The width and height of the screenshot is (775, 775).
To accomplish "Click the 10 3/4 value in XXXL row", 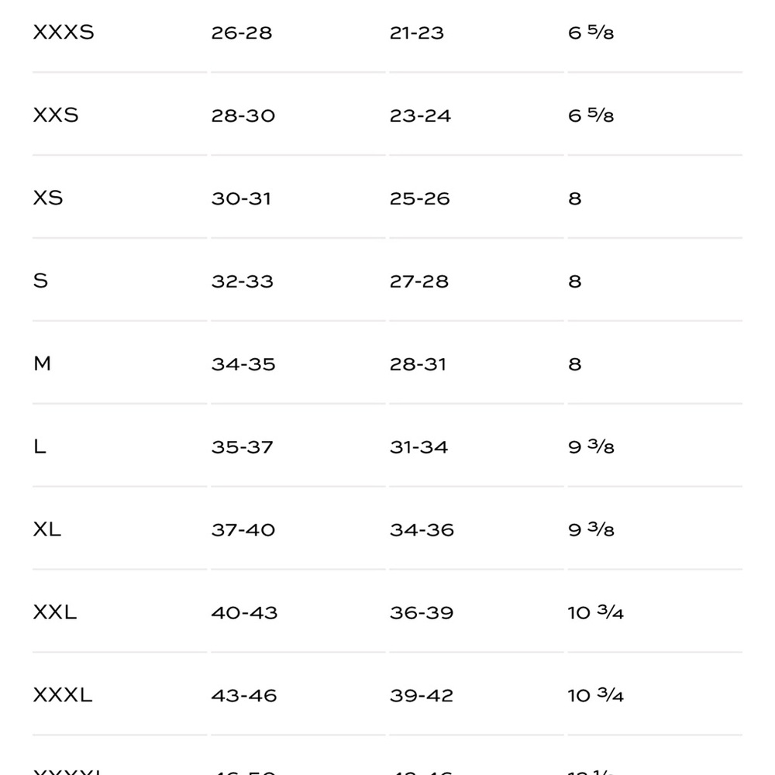I will [596, 695].
